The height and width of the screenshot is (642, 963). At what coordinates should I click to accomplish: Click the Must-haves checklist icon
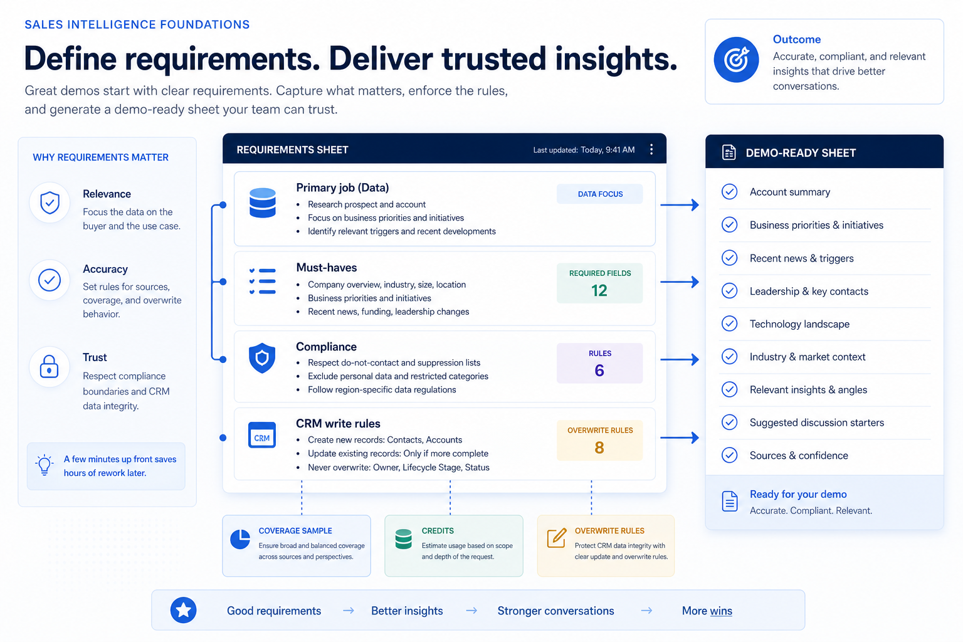(263, 282)
